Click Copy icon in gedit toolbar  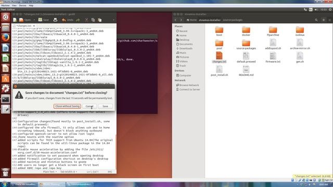(x=93, y=20)
